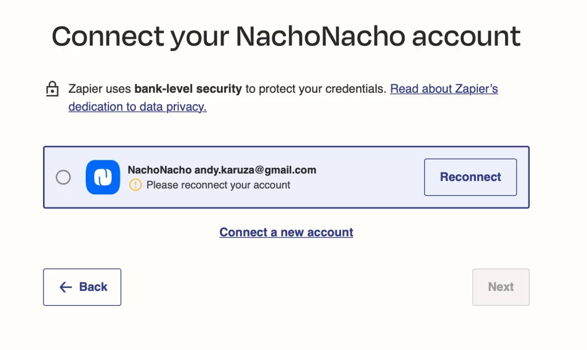Click the andy.karuza@gmail.com account label
This screenshot has width=587, height=350.
[255, 170]
